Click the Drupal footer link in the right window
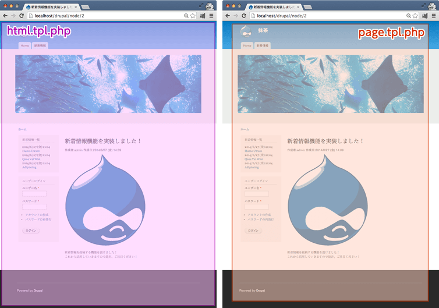This screenshot has height=308, width=439. (260, 291)
